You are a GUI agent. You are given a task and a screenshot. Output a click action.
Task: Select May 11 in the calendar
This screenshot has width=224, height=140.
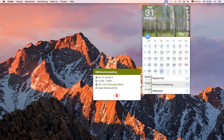pos(168,52)
